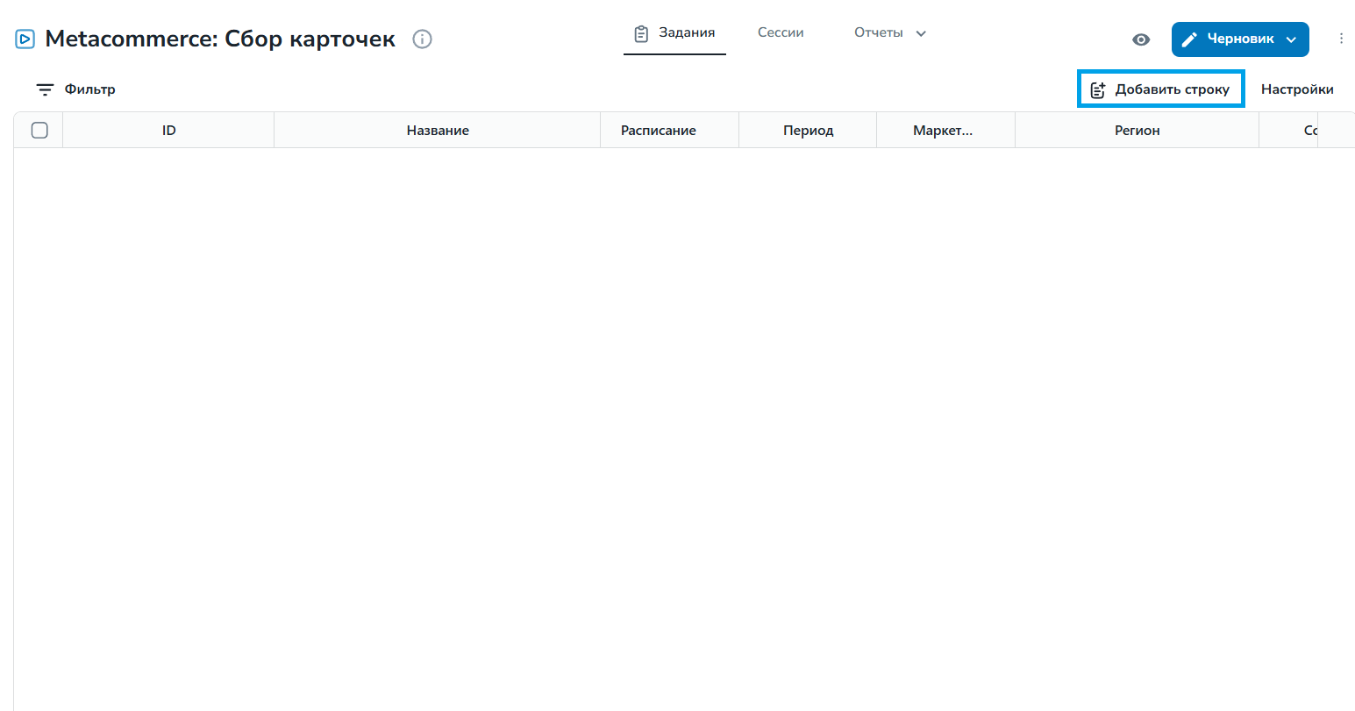Click the clipboard icon on the Задания tab
The height and width of the screenshot is (711, 1355).
[641, 33]
